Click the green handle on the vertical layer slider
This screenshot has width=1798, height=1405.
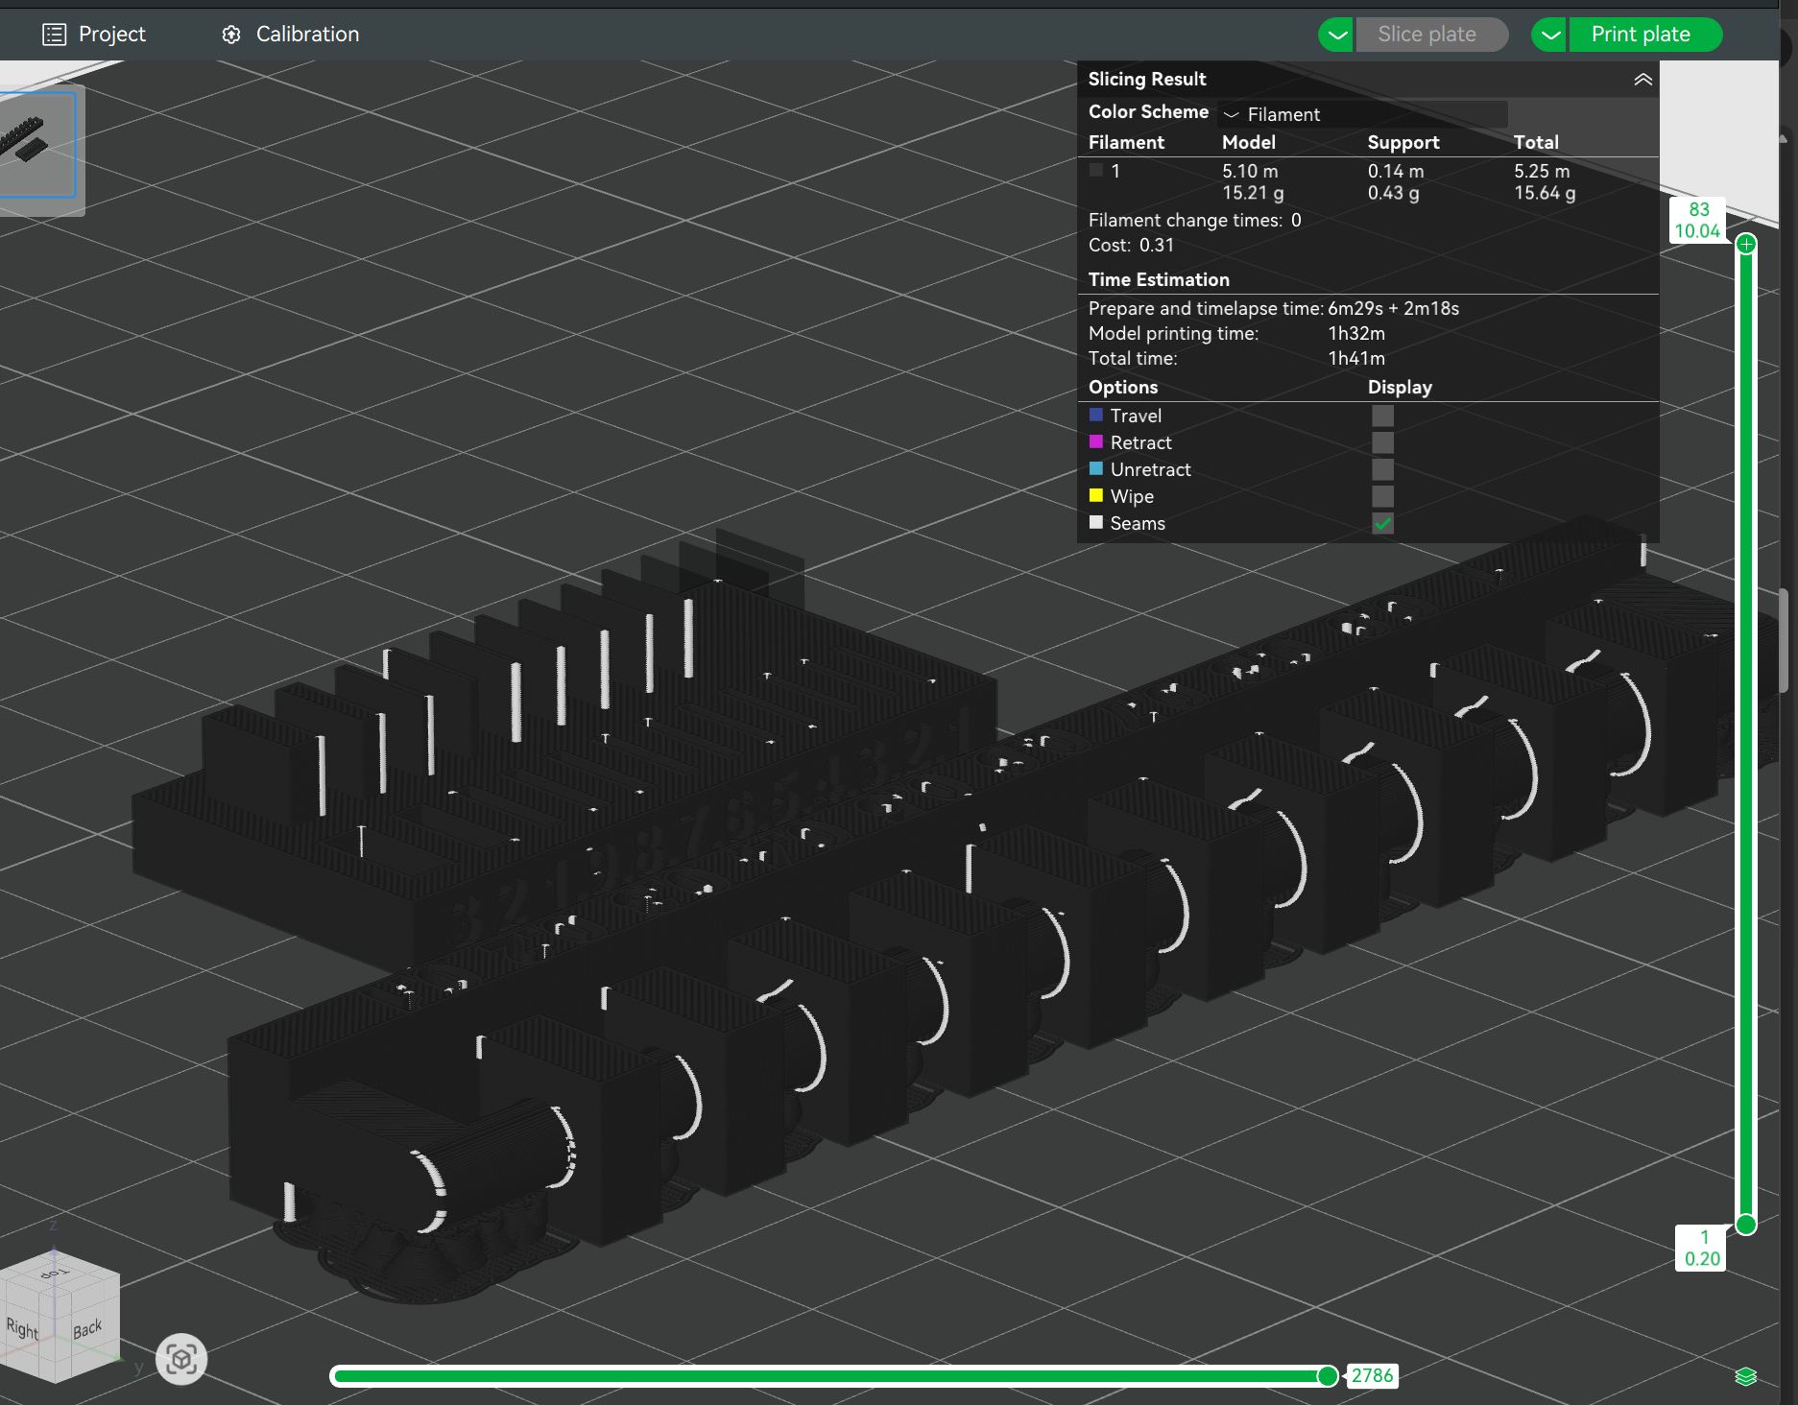click(1744, 1223)
